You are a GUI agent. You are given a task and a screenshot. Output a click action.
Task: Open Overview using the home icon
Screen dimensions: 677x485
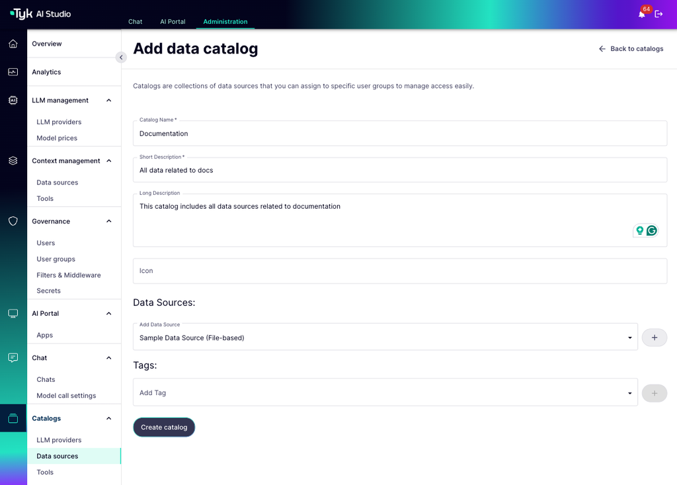[x=13, y=43]
